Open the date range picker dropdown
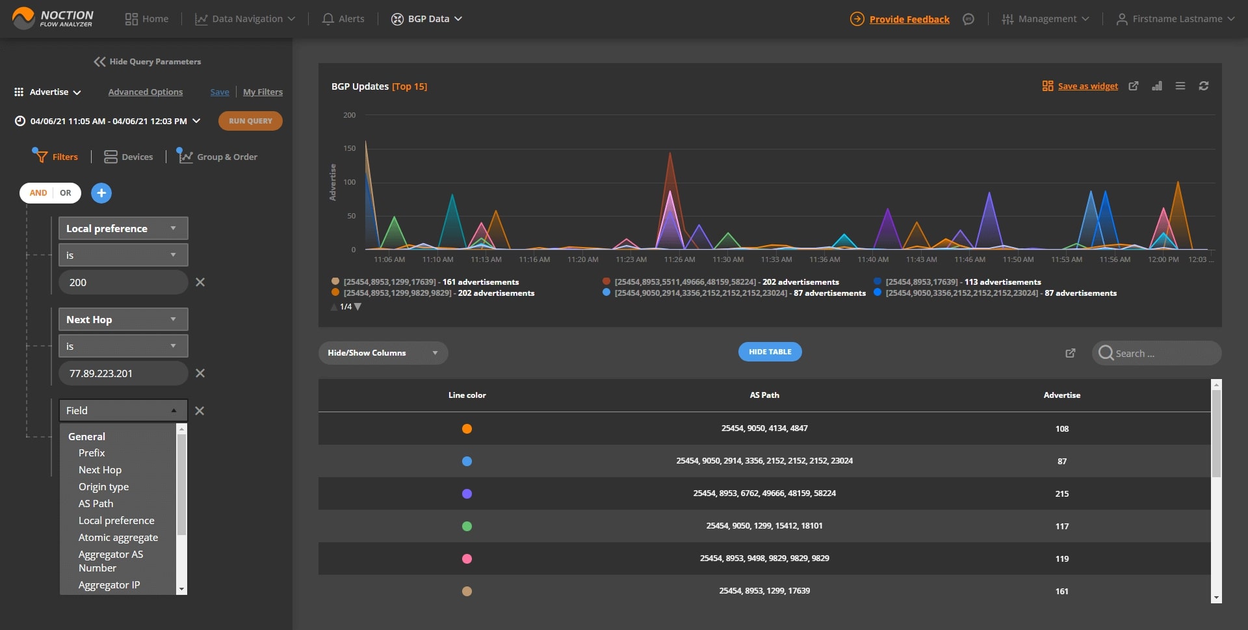This screenshot has height=630, width=1248. point(196,121)
